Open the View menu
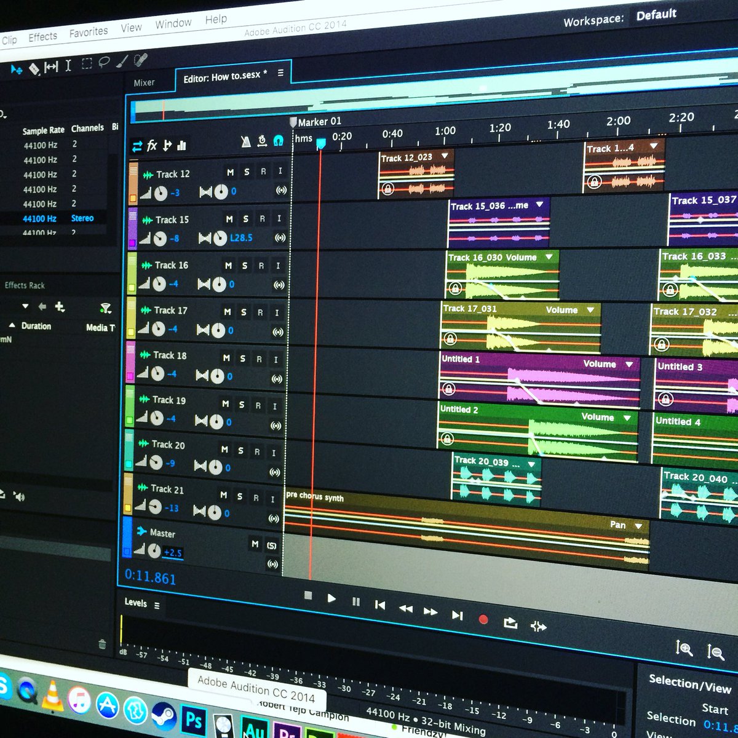Viewport: 738px width, 738px height. (x=131, y=28)
